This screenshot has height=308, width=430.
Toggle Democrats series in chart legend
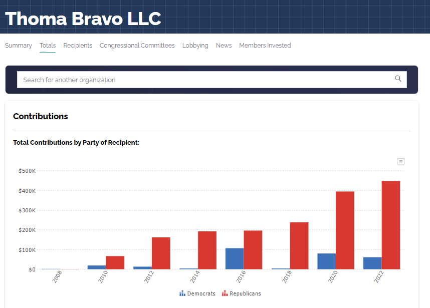197,293
